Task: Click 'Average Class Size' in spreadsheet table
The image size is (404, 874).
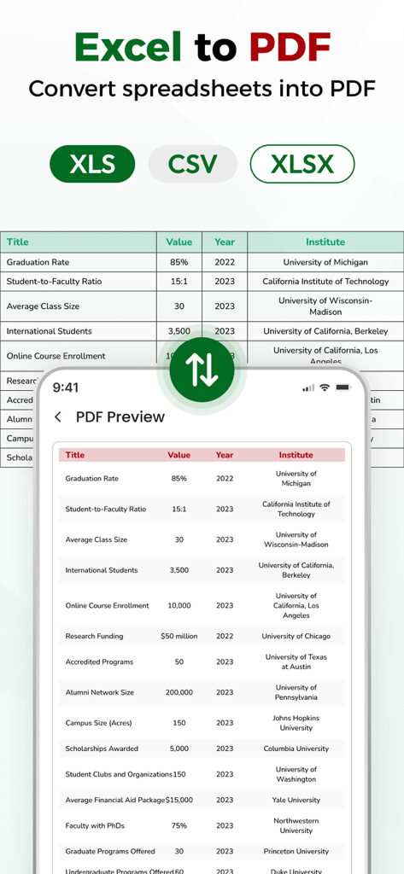Action: pyautogui.click(x=43, y=306)
